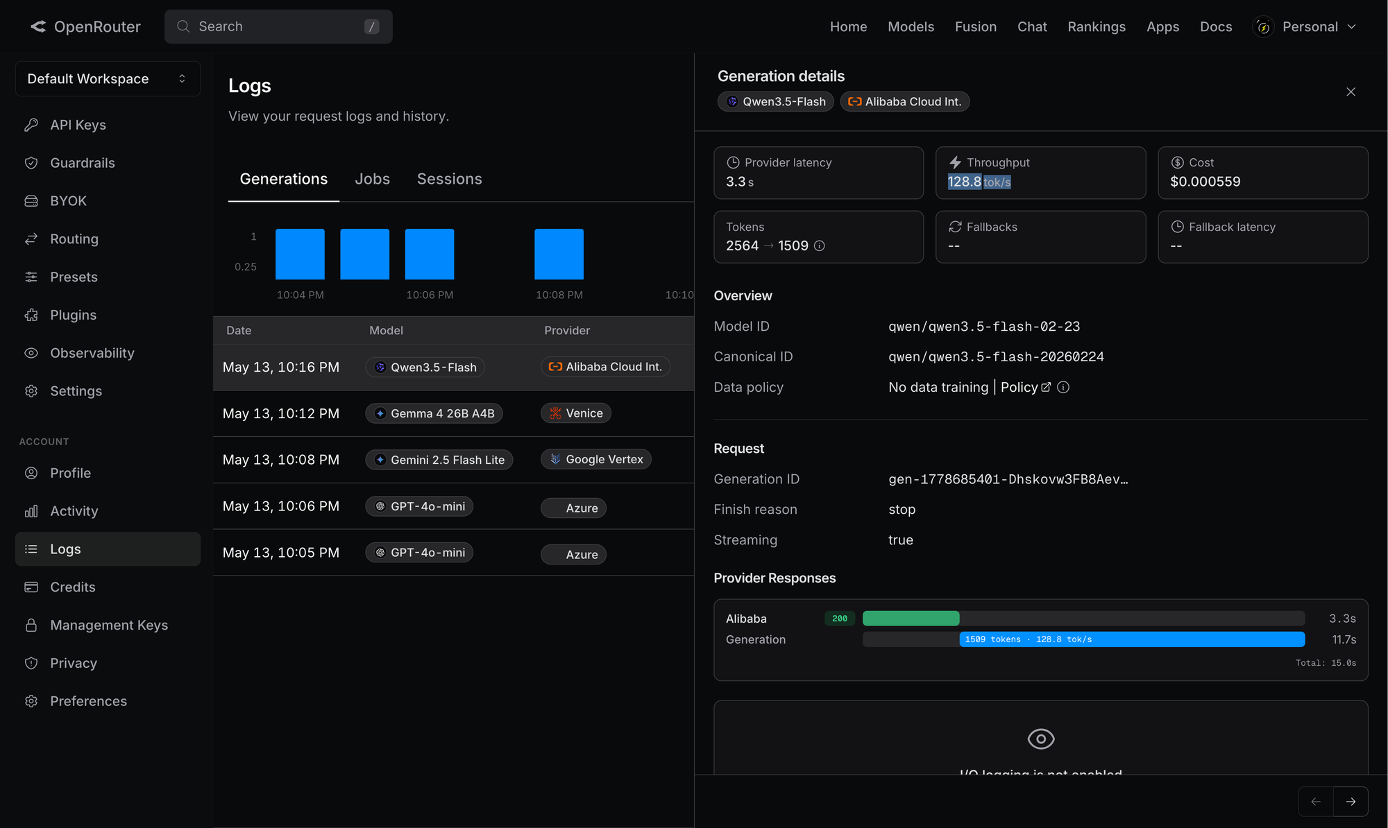Click the Tokens info icon
1388x828 pixels.
click(819, 246)
